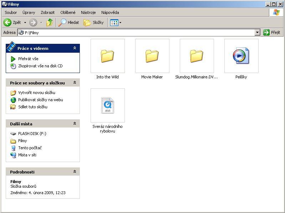Screen dimensions: 285x213
Task: Open the Soubor menu
Action: click(11, 12)
